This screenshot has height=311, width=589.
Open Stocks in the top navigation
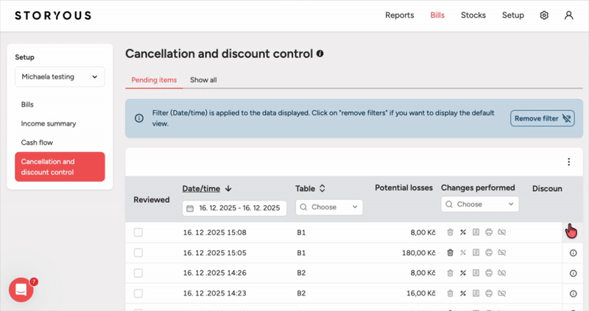pos(473,15)
